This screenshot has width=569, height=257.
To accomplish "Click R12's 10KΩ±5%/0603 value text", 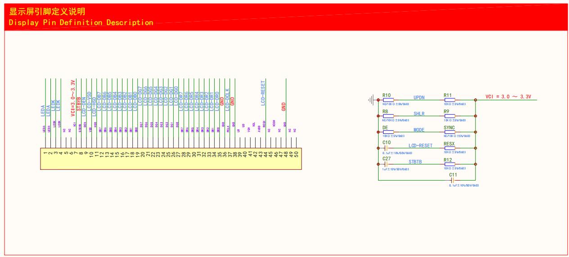I will (x=455, y=169).
